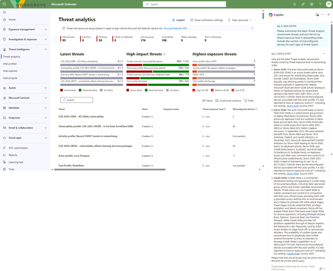This screenshot has width=333, height=271.
Task: Go to Home in sidebar
Action: (x=12, y=20)
